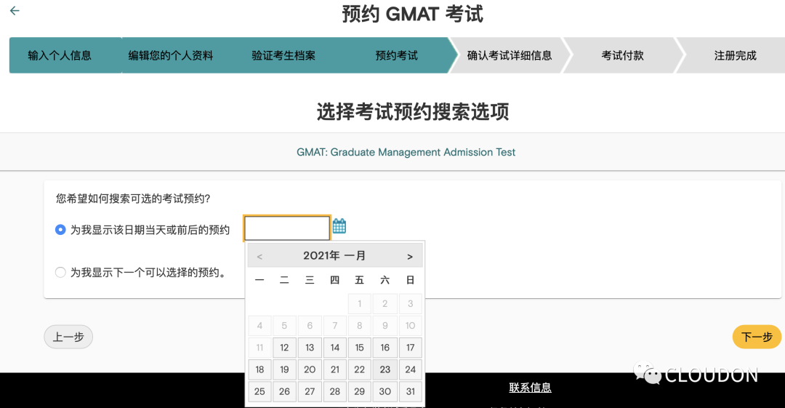
Task: Pick January 19 in the calendar
Action: tap(284, 369)
